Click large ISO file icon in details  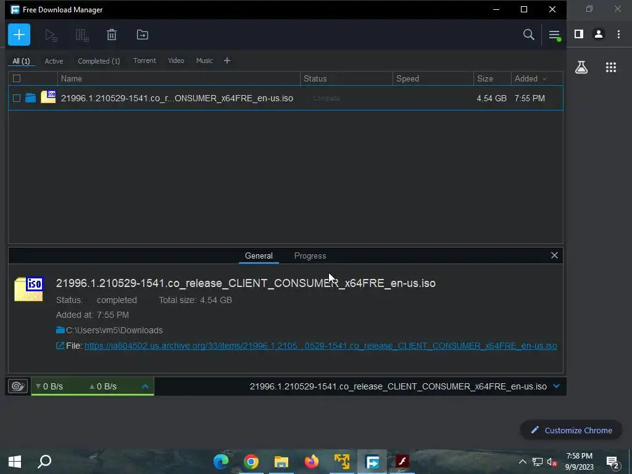click(x=28, y=289)
